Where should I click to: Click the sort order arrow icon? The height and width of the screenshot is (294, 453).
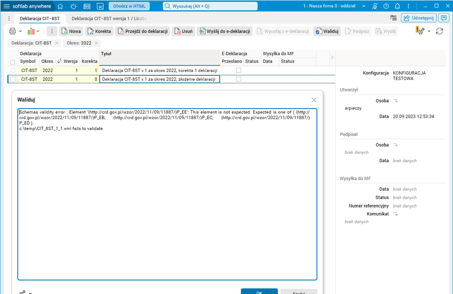tap(59, 61)
